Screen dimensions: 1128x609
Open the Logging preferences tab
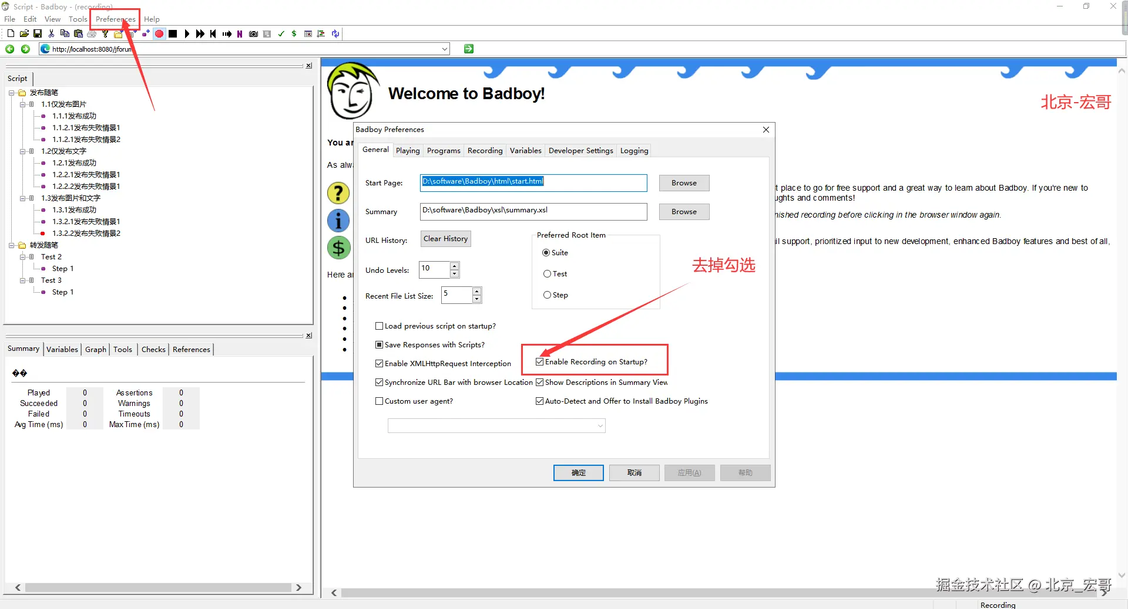[x=634, y=151]
